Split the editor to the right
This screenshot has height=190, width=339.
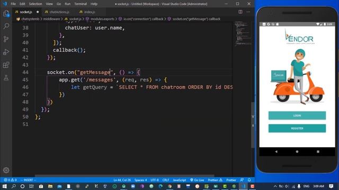(x=240, y=12)
